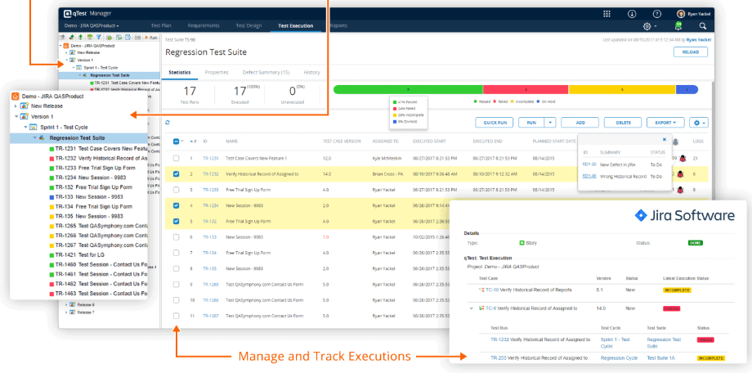Click the table settings gear button

coord(699,123)
